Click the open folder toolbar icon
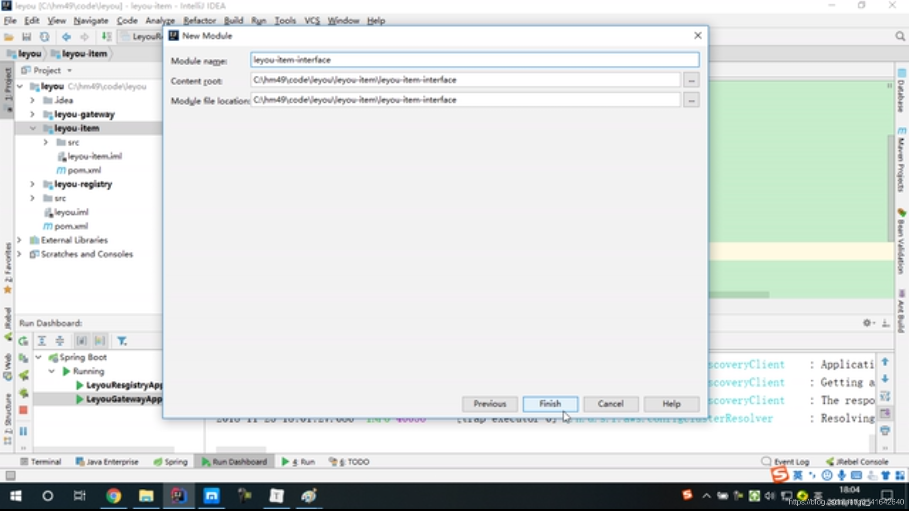 click(9, 37)
